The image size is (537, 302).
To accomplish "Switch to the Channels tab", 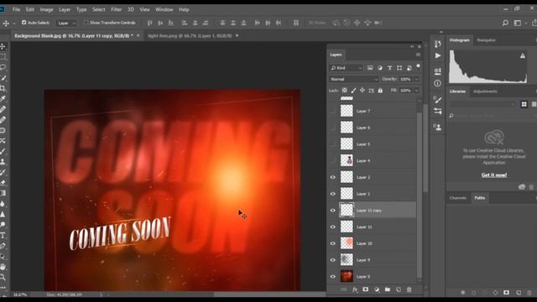I will click(x=458, y=198).
